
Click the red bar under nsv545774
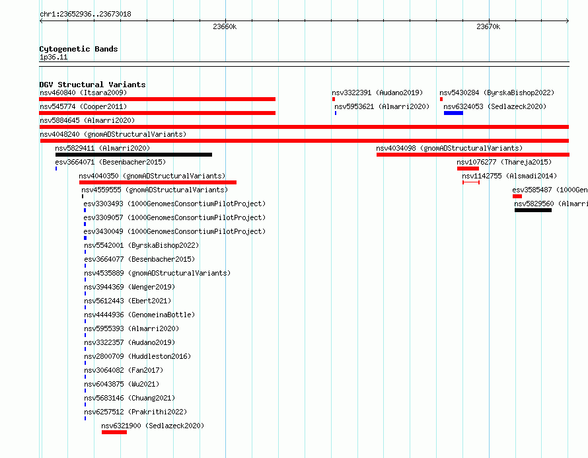[157, 113]
